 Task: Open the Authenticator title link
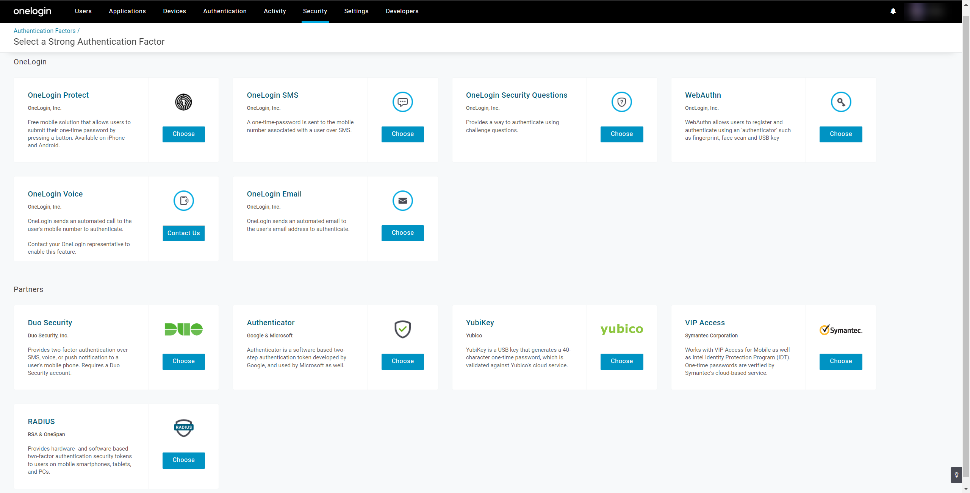(271, 323)
